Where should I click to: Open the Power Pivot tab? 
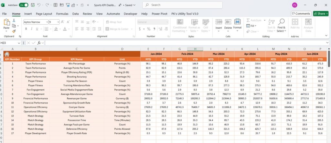tap(159, 14)
